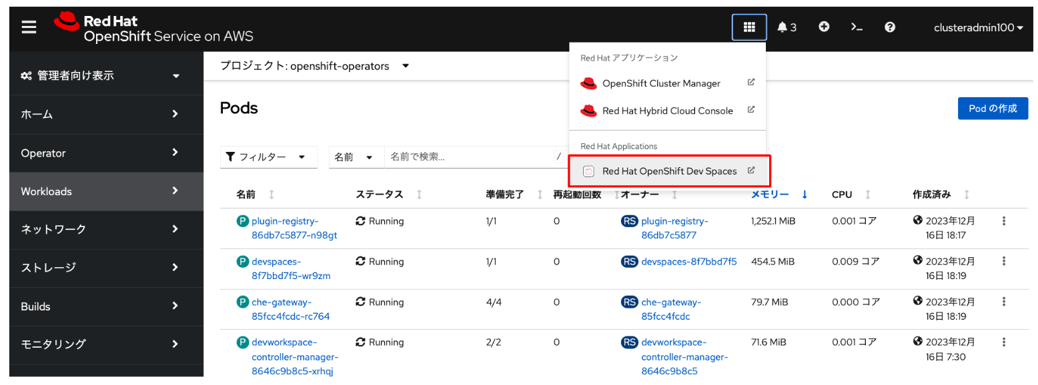Open kebab menu for devspaces pod row

click(1003, 261)
